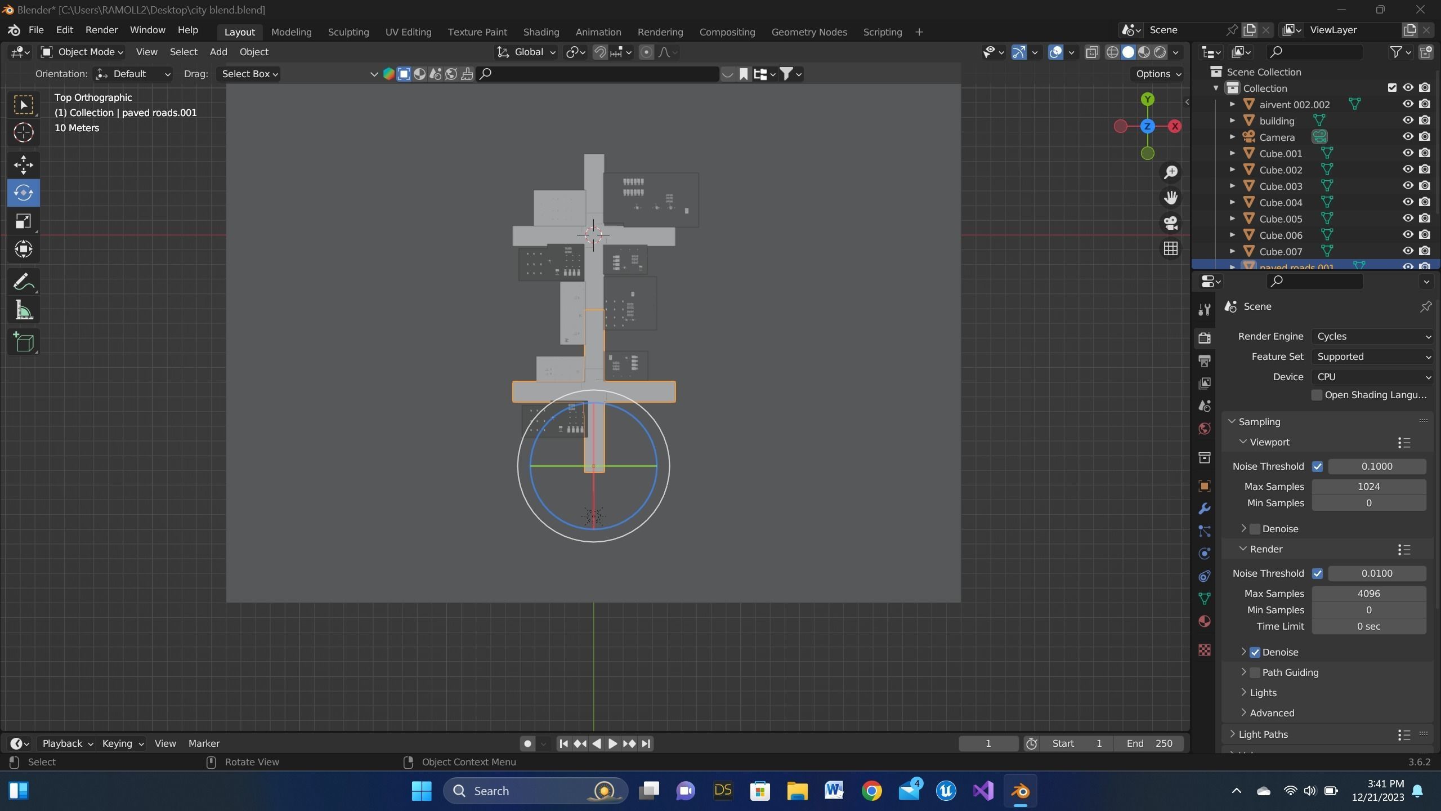Select the Scale tool
Screen dimensions: 1441x811
(23, 221)
